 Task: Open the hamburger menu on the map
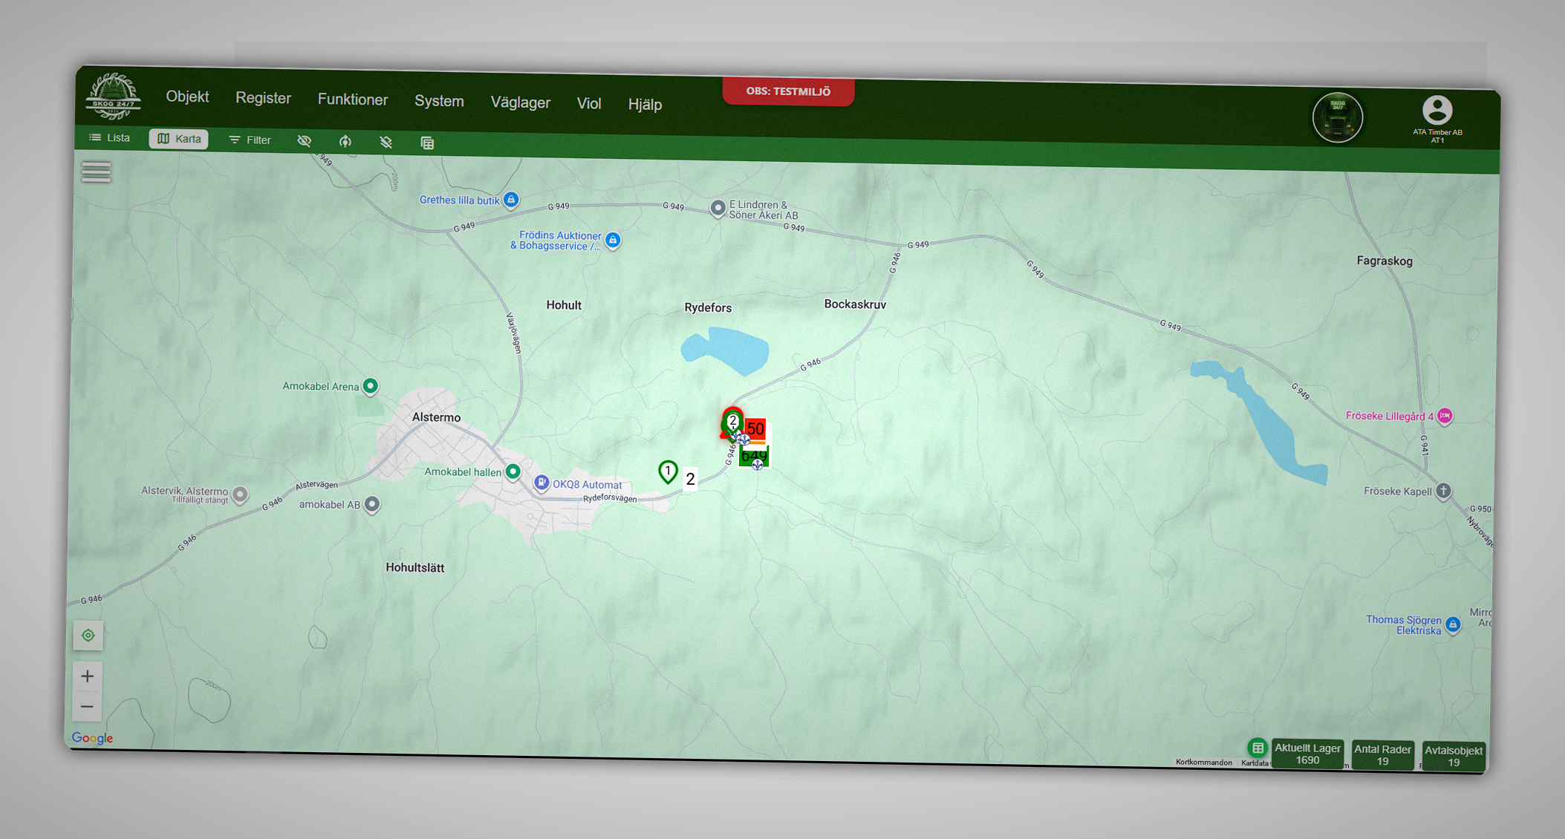97,172
